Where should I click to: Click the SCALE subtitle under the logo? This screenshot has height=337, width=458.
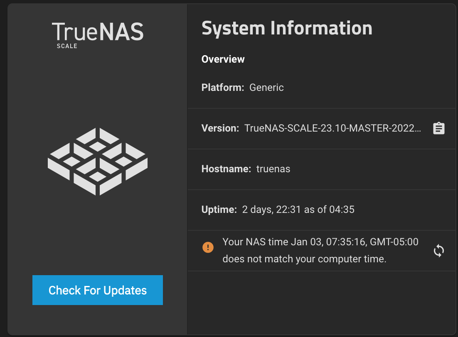pyautogui.click(x=67, y=46)
